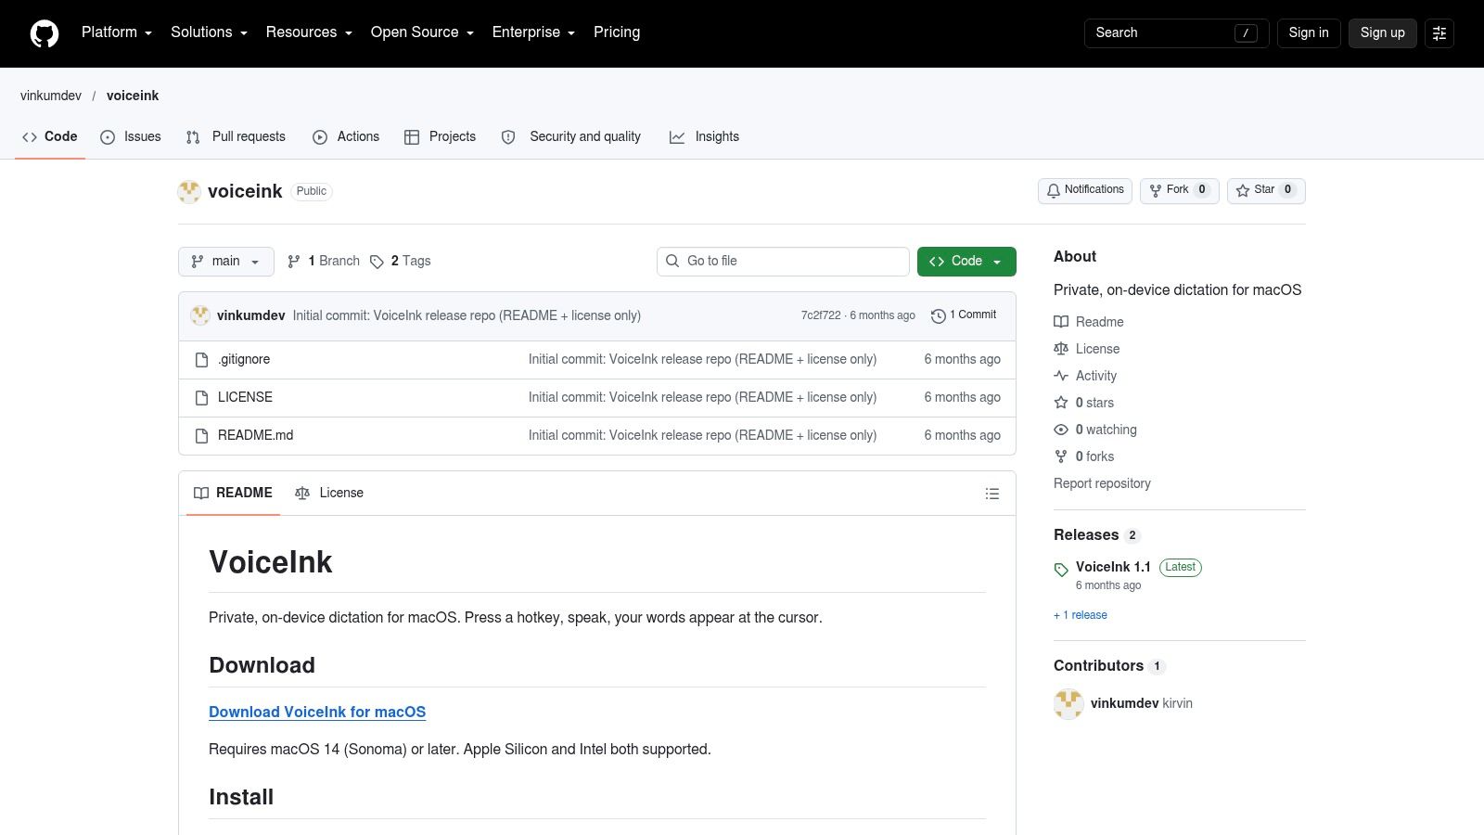Click the pulse icon next to Activity
Screen dimensions: 1484x835
coord(1061,376)
